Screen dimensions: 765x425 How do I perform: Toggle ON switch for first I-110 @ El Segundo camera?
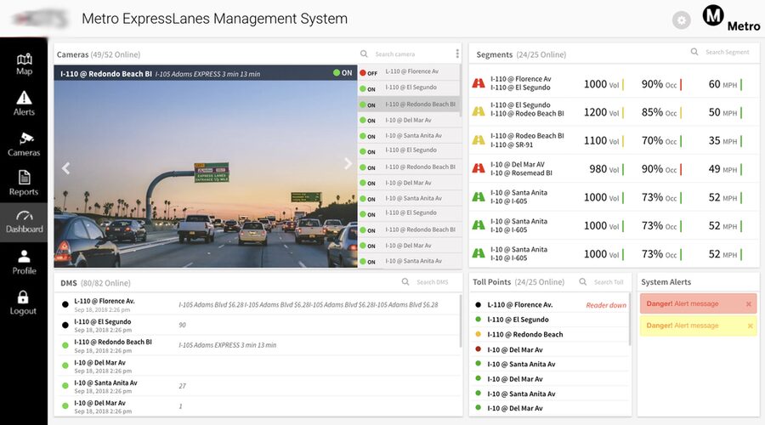click(368, 88)
